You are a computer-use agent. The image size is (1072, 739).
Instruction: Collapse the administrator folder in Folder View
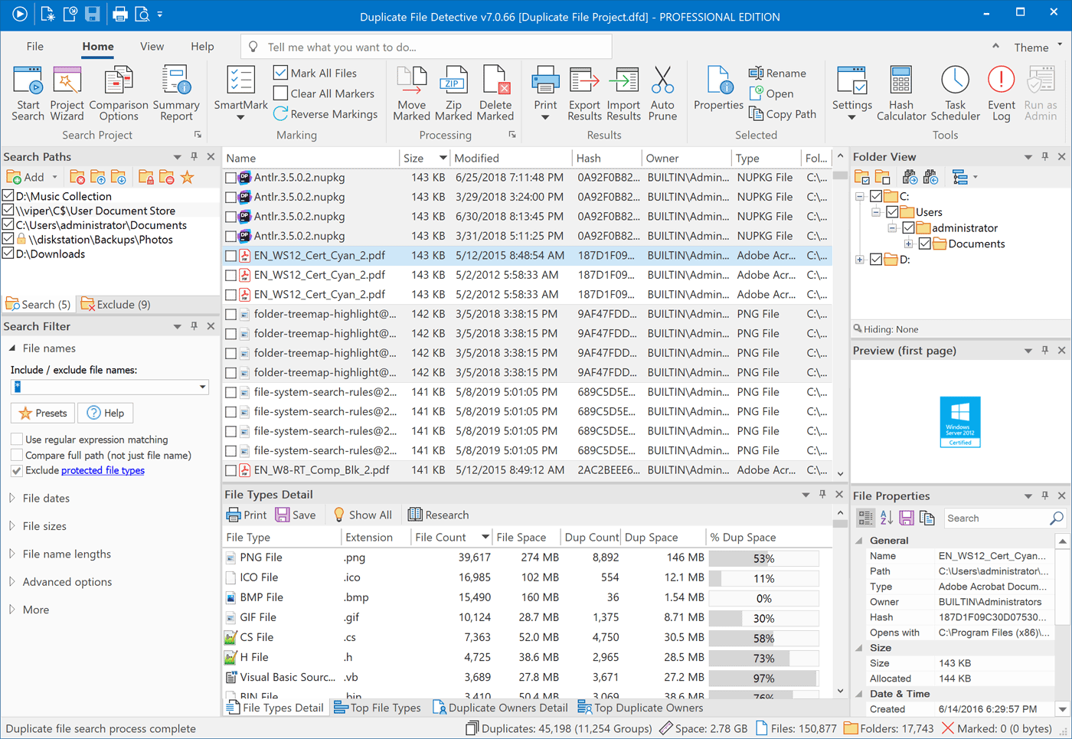click(891, 227)
